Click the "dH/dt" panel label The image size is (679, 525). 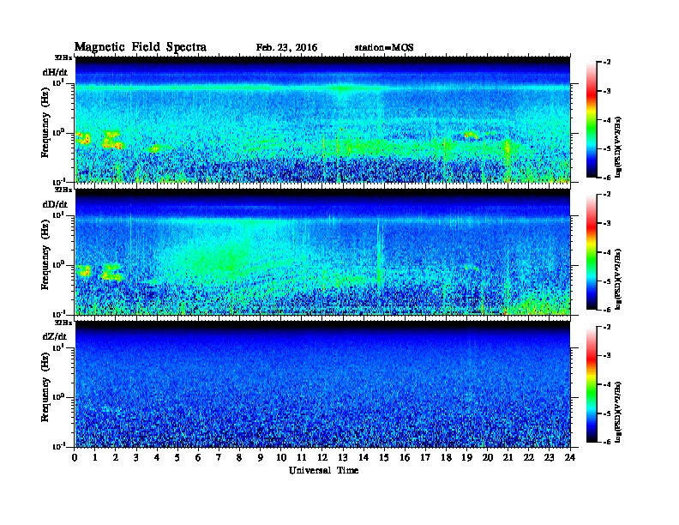point(55,72)
